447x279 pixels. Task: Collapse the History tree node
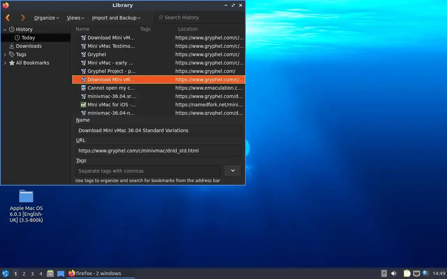point(5,30)
